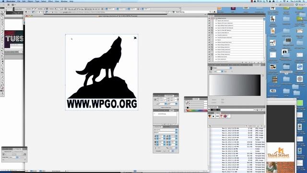
Task: Open the Effect menu
Action: [x=50, y=1]
